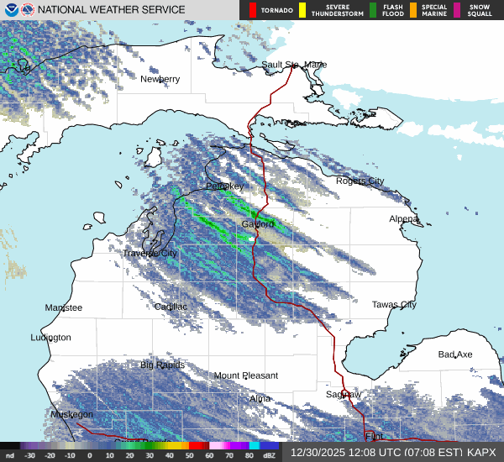This screenshot has width=504, height=462.
Task: Click the green Flash Flood legend marker
Action: (x=372, y=10)
